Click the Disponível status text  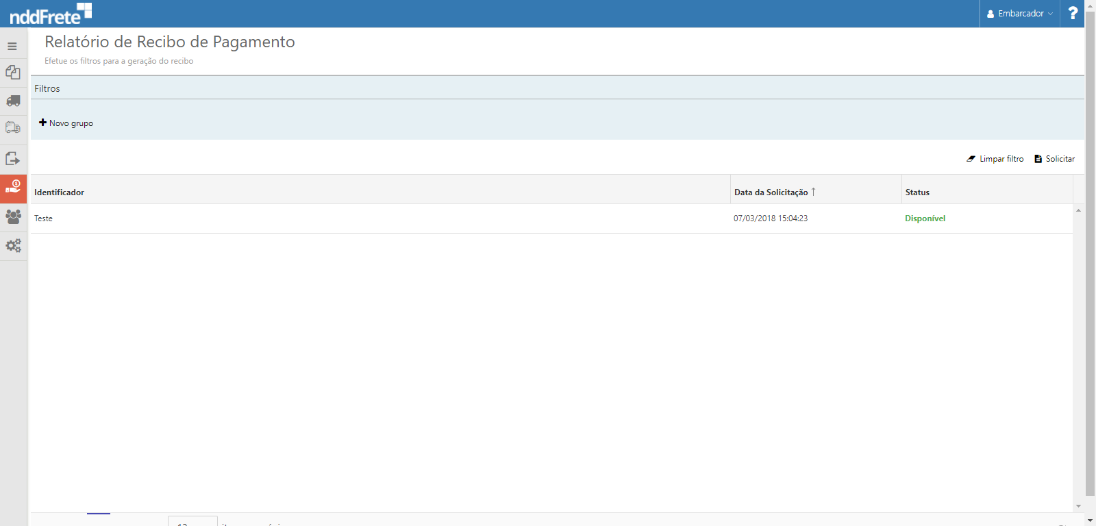click(x=925, y=218)
